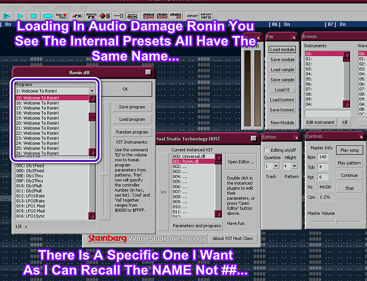Viewport: 367px width, 281px height.
Task: Click the Continue button in Controls
Action: click(x=349, y=175)
